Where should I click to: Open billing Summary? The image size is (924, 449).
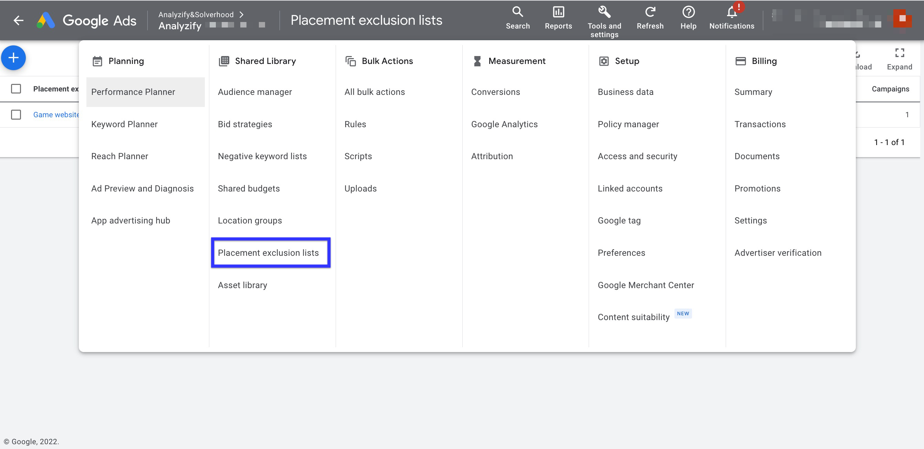(x=753, y=92)
